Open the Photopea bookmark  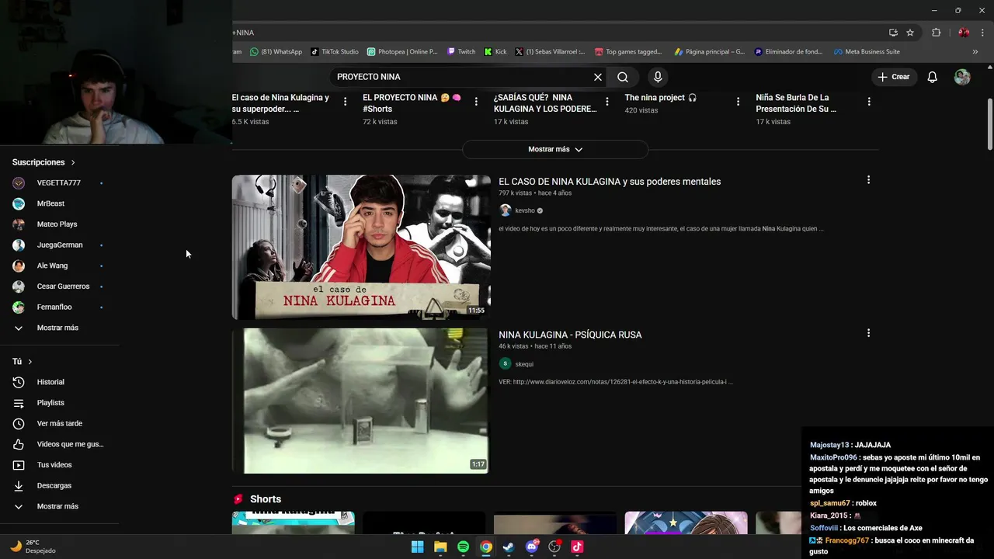coord(402,52)
